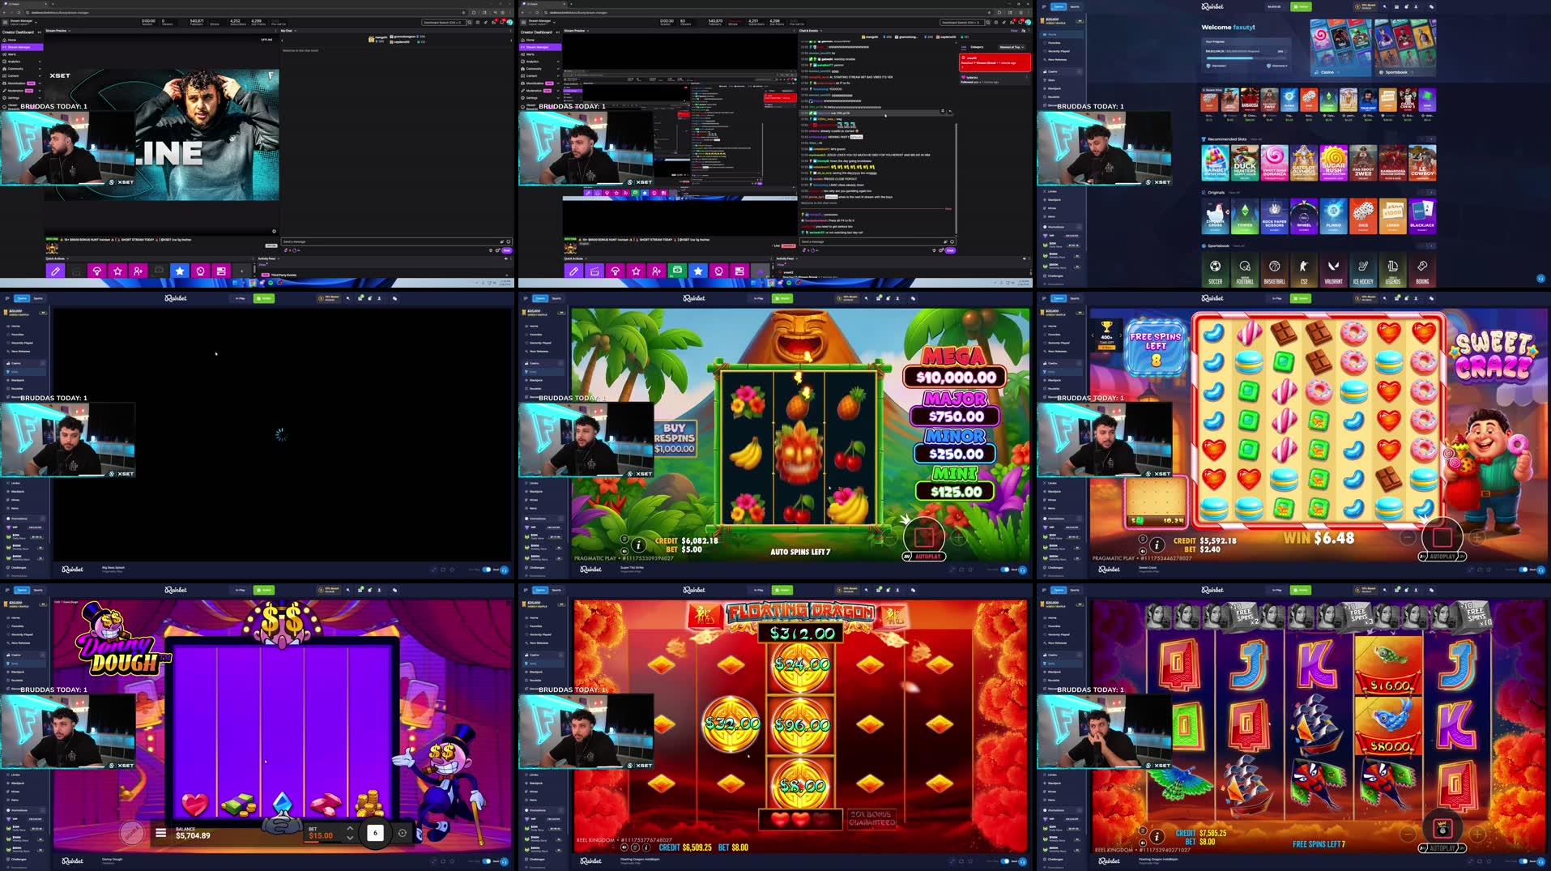Open Plinko from the Rainbet Originals row
The image size is (1551, 871).
point(1334,216)
